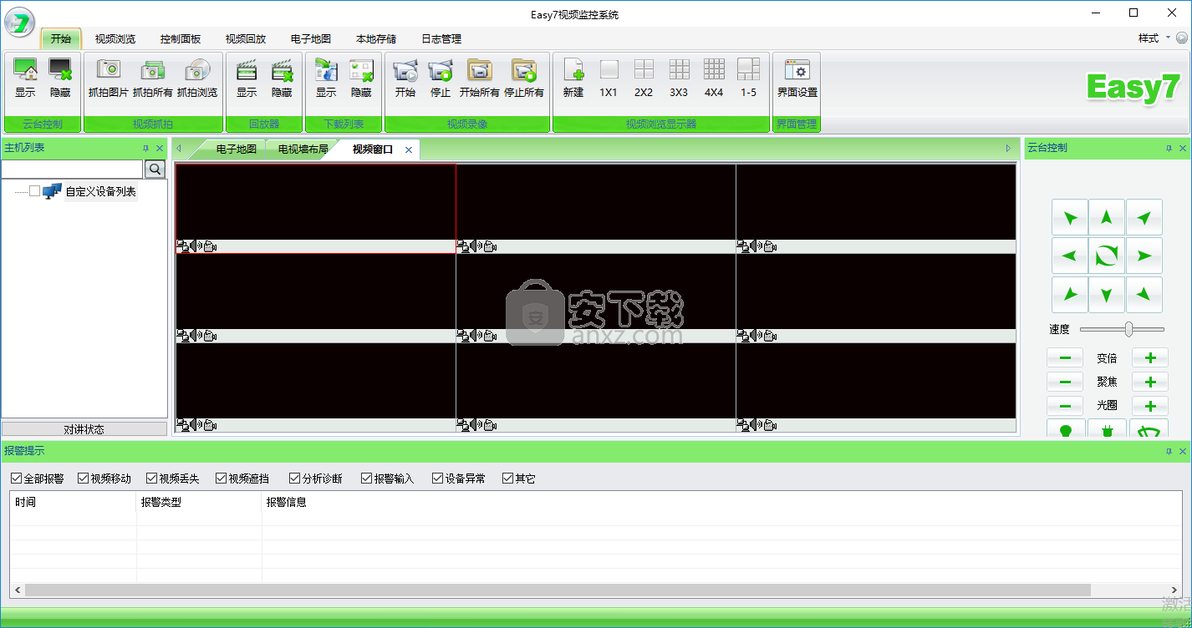Click the PTZ down arrow
This screenshot has width=1192, height=628.
(1107, 294)
